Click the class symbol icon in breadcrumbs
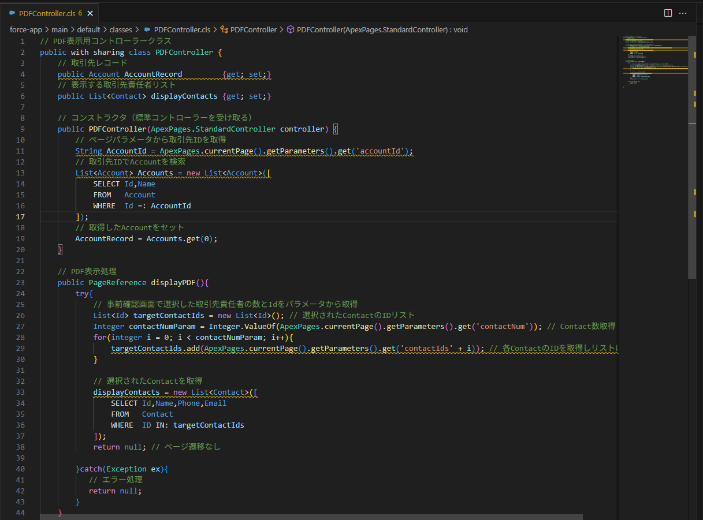 tap(224, 29)
